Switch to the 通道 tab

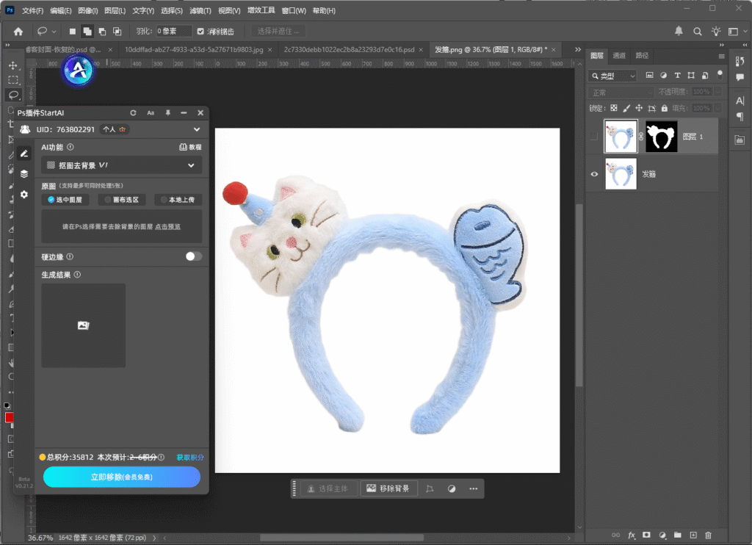[619, 56]
